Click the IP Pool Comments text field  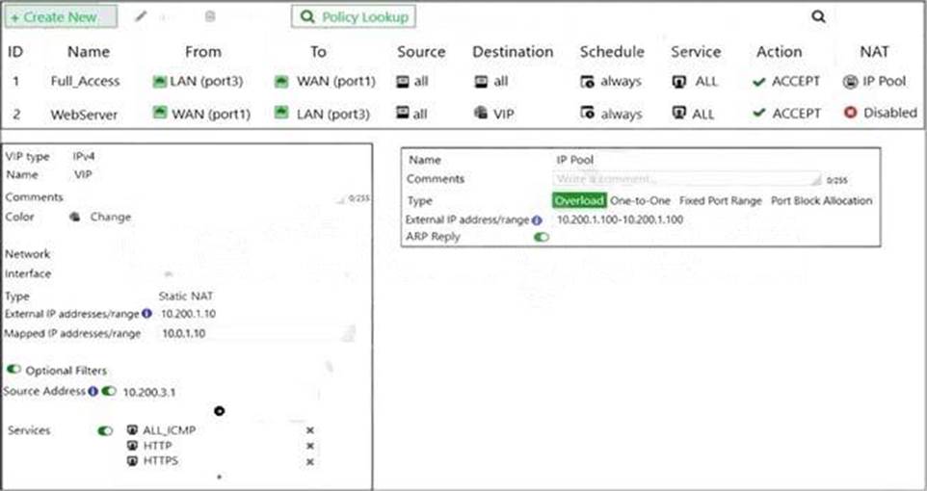tap(686, 180)
